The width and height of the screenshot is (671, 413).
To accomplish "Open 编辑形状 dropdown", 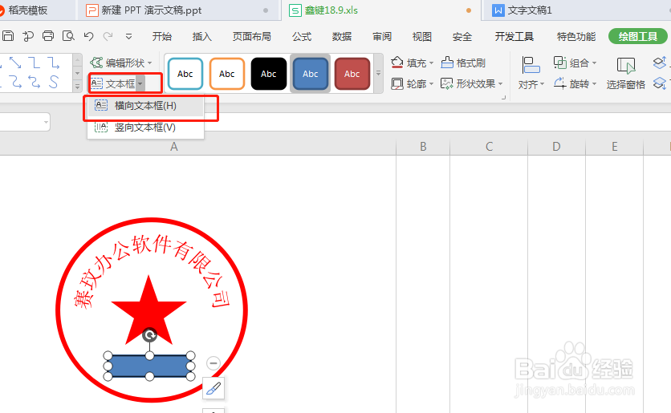I will 121,63.
